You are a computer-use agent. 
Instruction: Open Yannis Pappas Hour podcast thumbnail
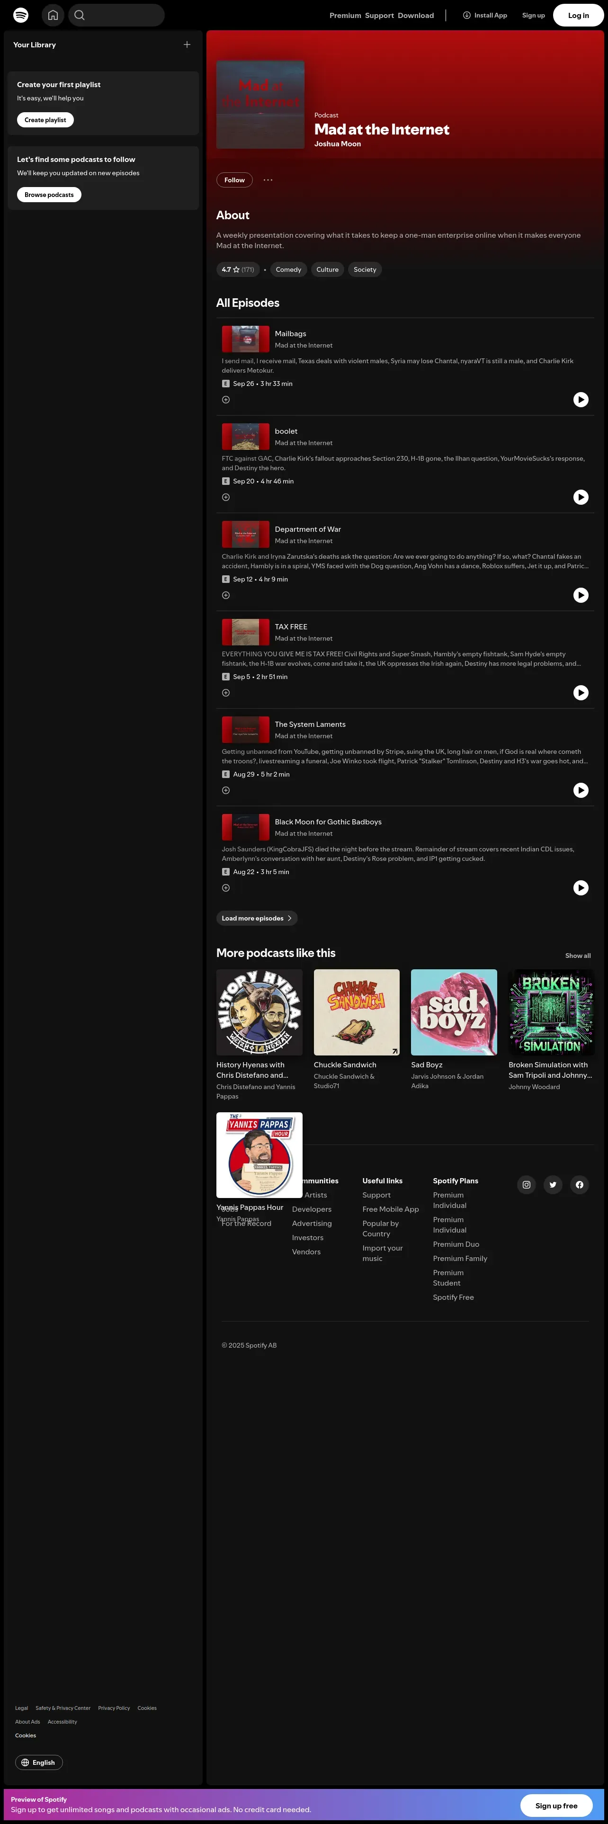tap(259, 1155)
